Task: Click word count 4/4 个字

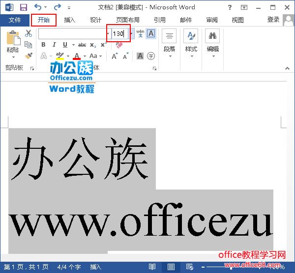Action: click(69, 267)
